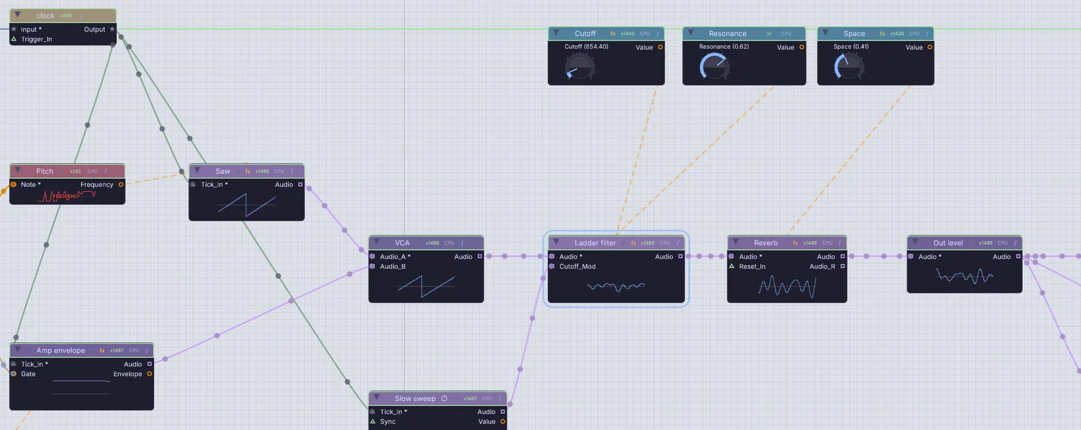Click the sawtooth waveform preview in Saw node

tap(247, 205)
